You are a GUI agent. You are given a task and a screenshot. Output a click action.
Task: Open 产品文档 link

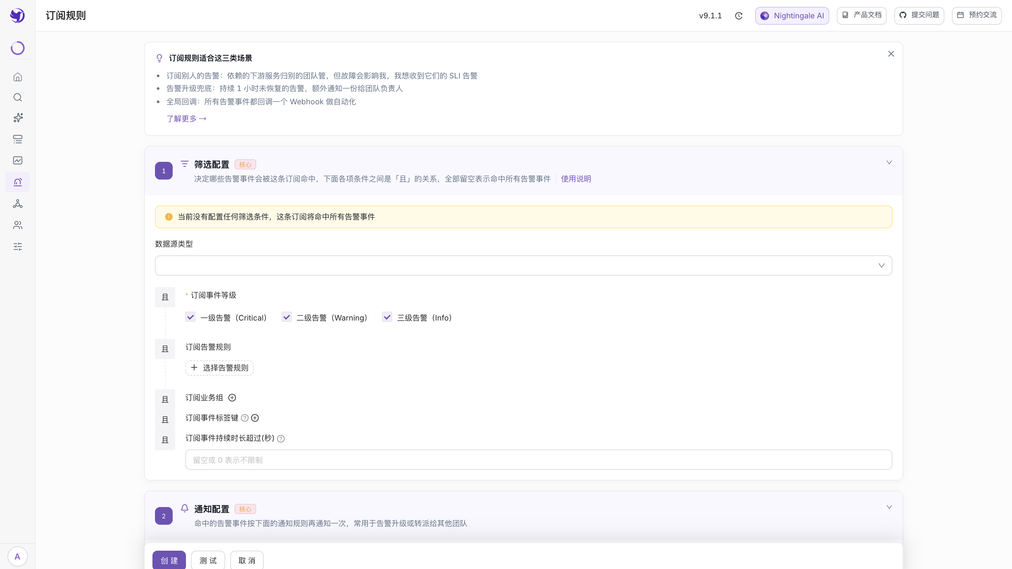point(861,16)
